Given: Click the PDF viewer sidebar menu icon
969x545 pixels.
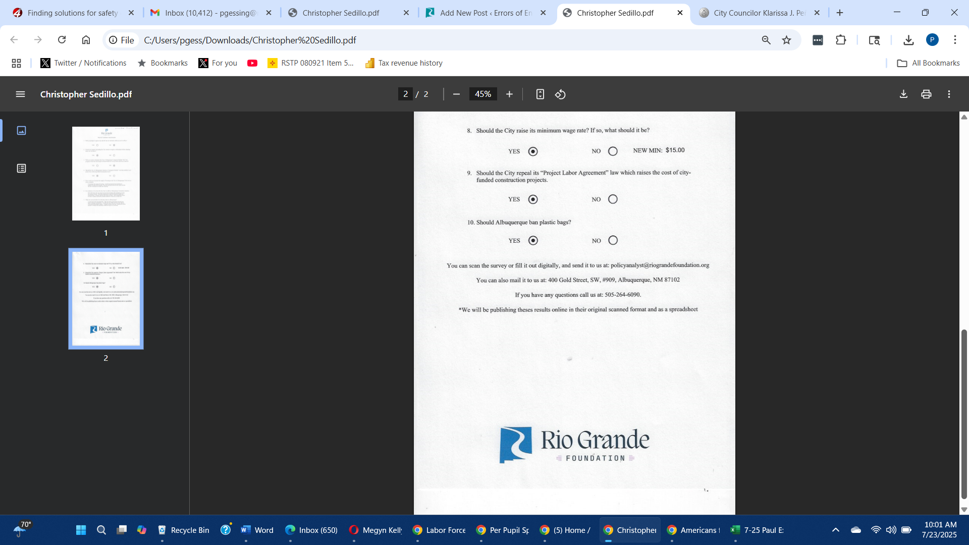Looking at the screenshot, I should (20, 94).
